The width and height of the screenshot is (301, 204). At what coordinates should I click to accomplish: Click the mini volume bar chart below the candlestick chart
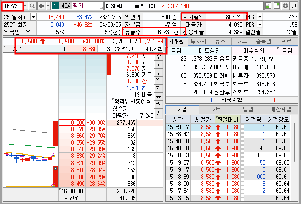pyautogui.click(x=31, y=177)
